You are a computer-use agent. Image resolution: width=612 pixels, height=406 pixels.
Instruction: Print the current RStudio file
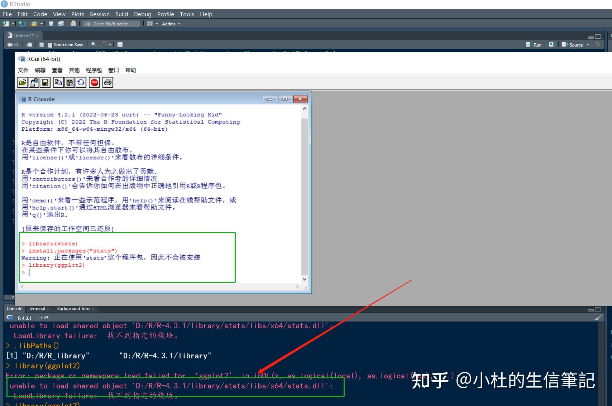click(73, 24)
